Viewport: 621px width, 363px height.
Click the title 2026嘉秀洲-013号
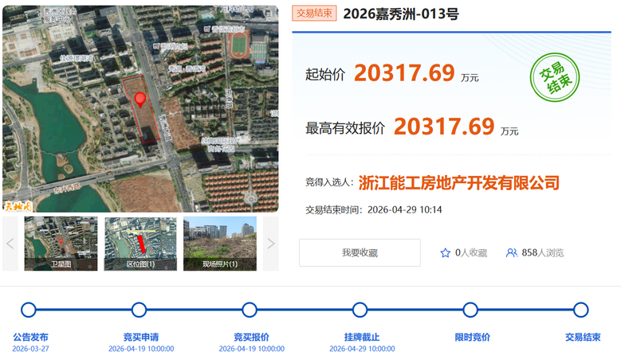pos(401,14)
